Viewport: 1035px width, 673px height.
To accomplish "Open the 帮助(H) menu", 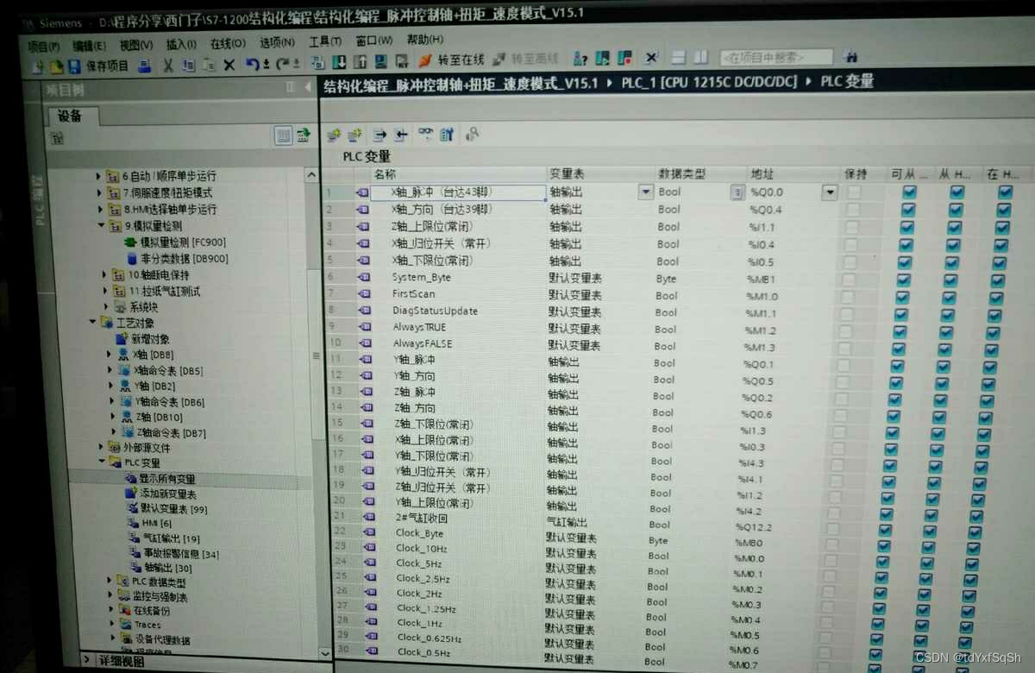I will [x=425, y=40].
